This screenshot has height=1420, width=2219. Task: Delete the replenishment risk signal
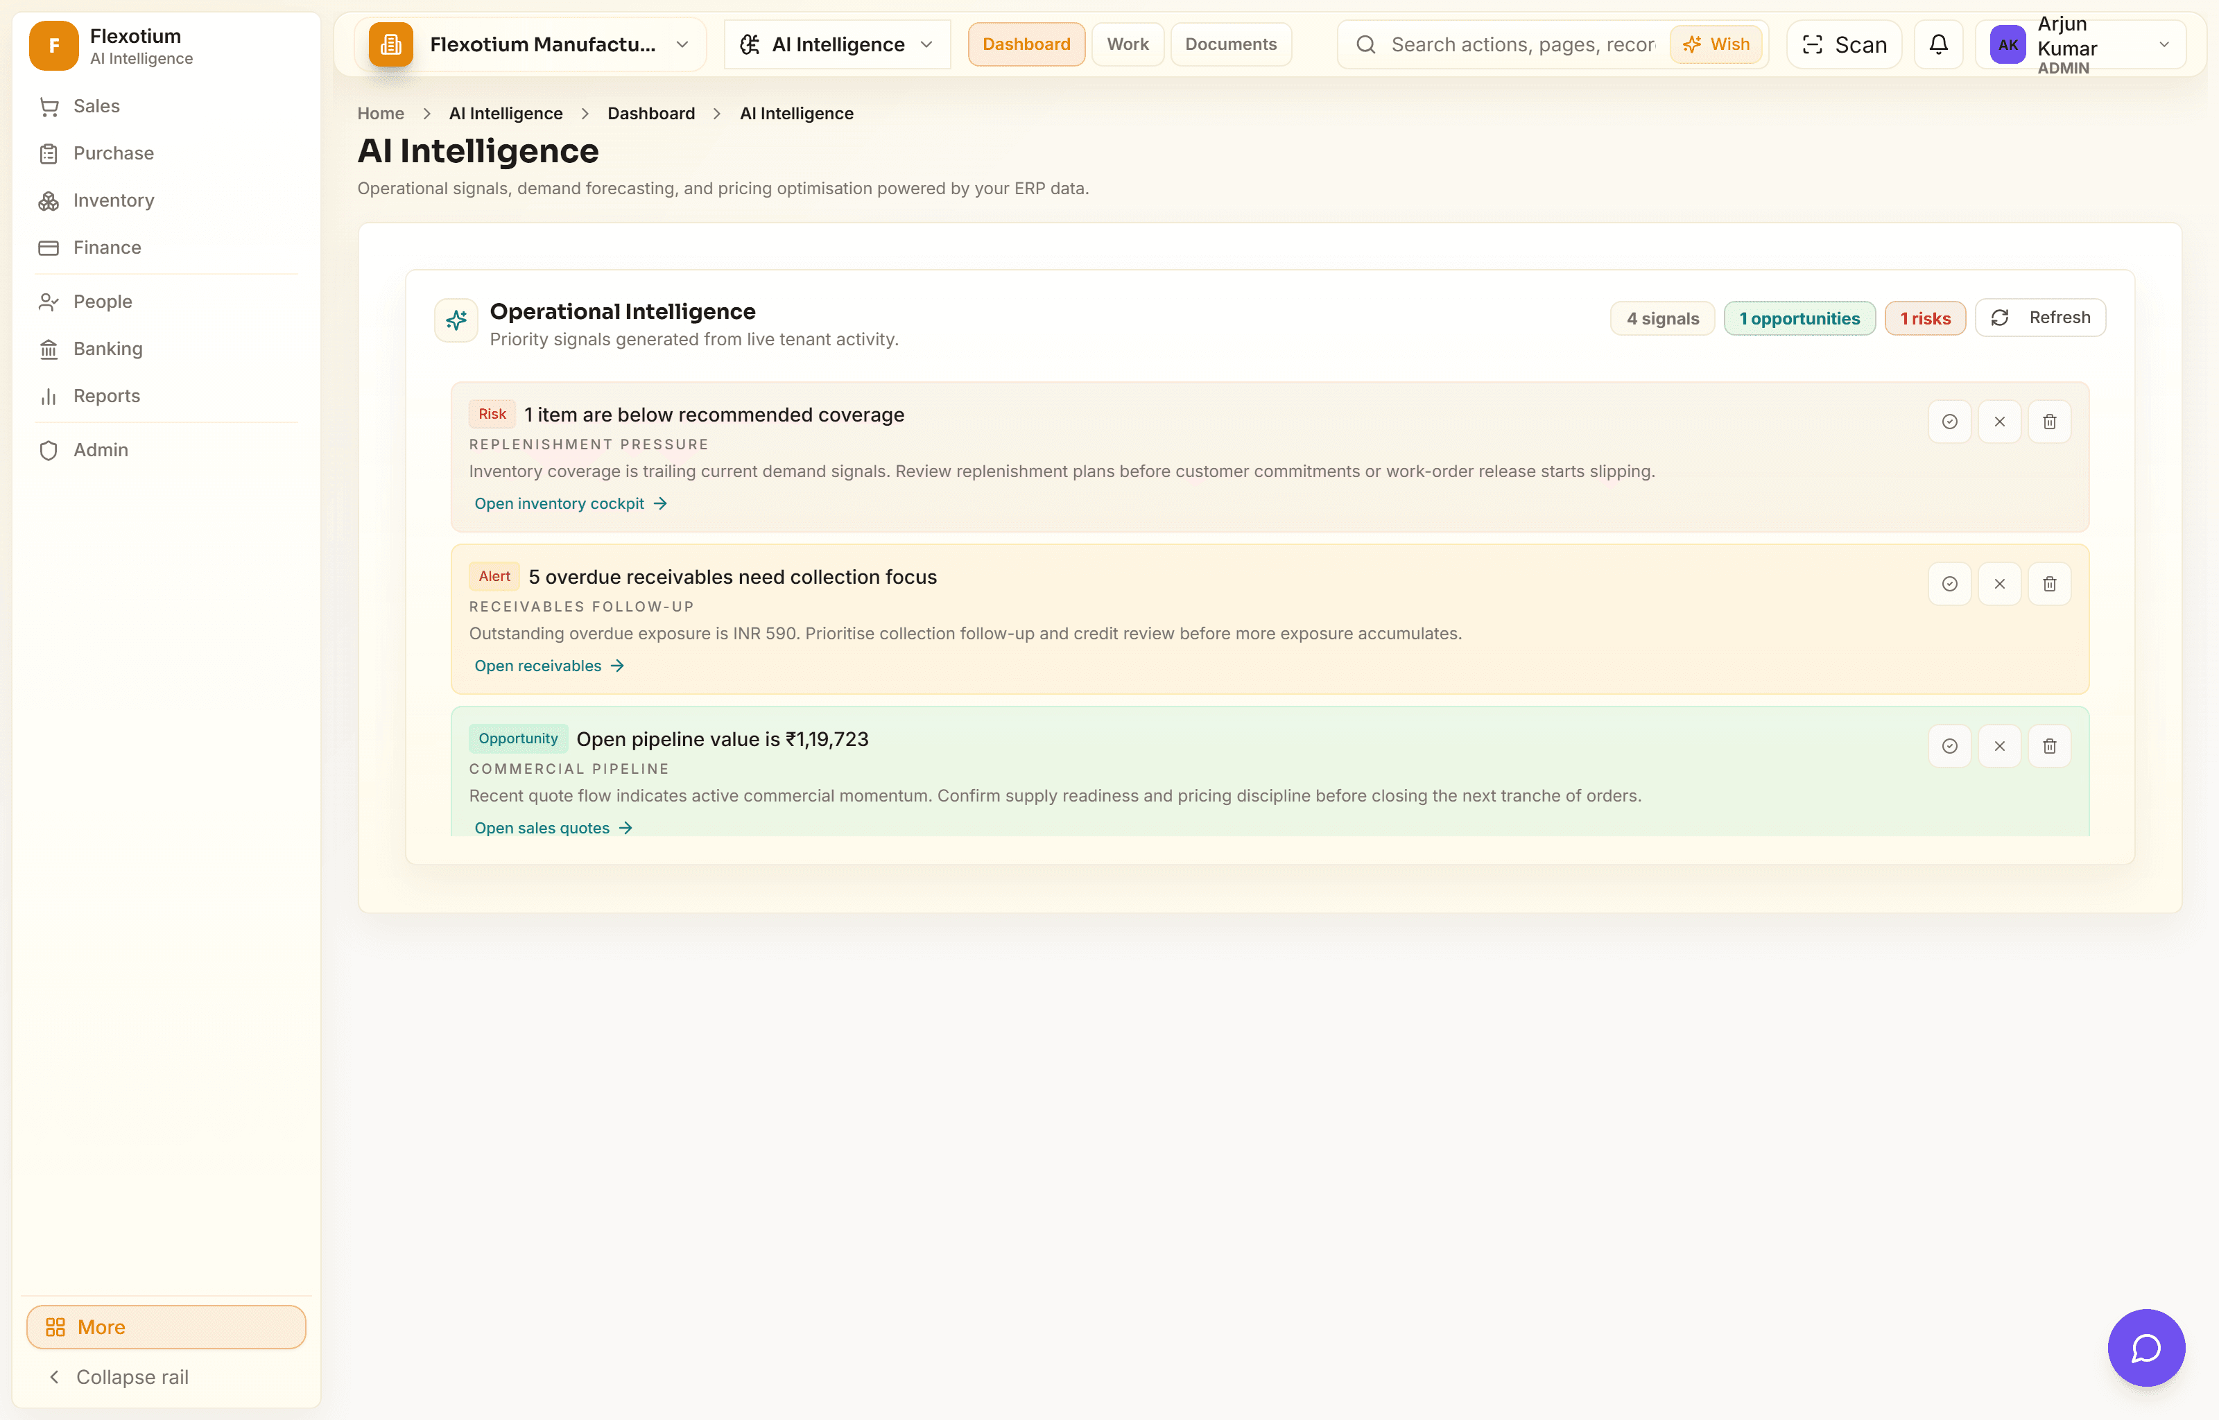pyautogui.click(x=2049, y=422)
